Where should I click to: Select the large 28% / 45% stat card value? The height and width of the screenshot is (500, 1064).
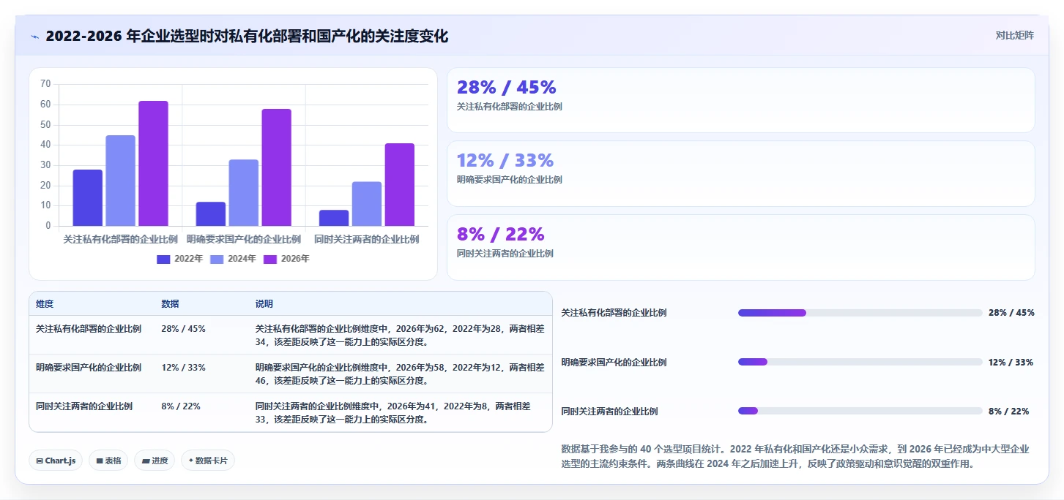507,87
